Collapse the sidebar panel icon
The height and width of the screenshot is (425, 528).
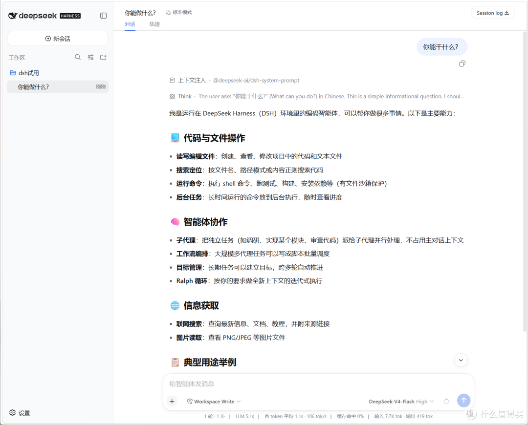[103, 16]
